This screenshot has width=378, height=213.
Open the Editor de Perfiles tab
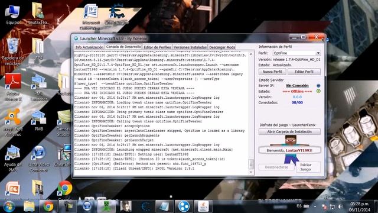[x=157, y=47]
